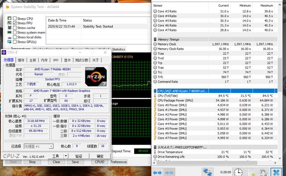Open HWiNFO sensor settings gear icon
Image resolution: width=286 pixels, height=176 pixels.
pos(263,172)
